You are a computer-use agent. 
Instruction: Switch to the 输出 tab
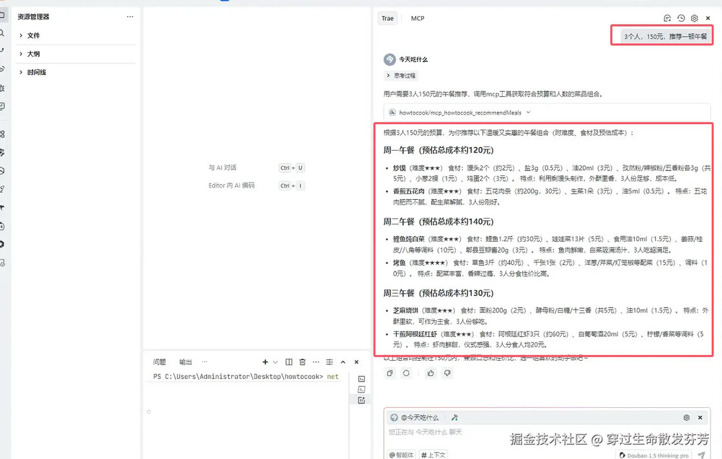[186, 362]
